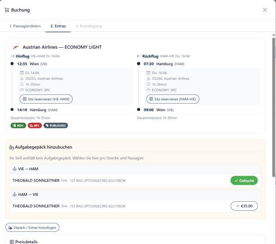This screenshot has width=276, height=244.
Task: Reserve a seat for VIE–HAM
Action: 46,99
